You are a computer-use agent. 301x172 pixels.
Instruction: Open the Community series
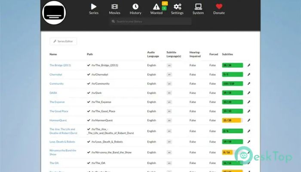click(56, 84)
